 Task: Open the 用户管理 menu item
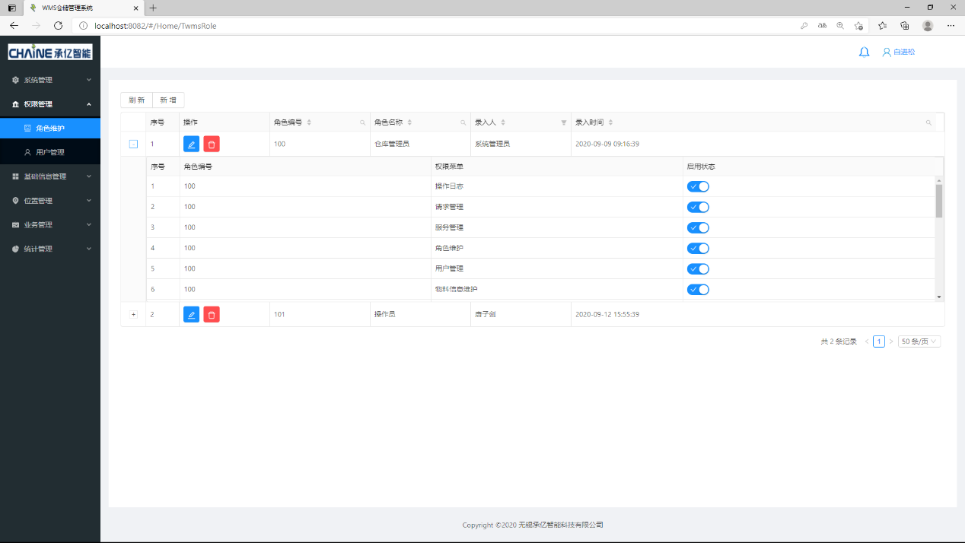pyautogui.click(x=50, y=152)
